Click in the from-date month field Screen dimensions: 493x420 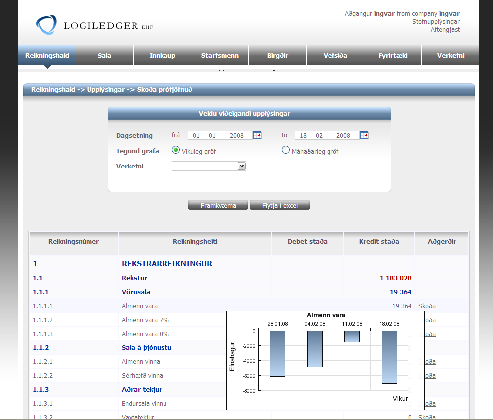pos(212,135)
